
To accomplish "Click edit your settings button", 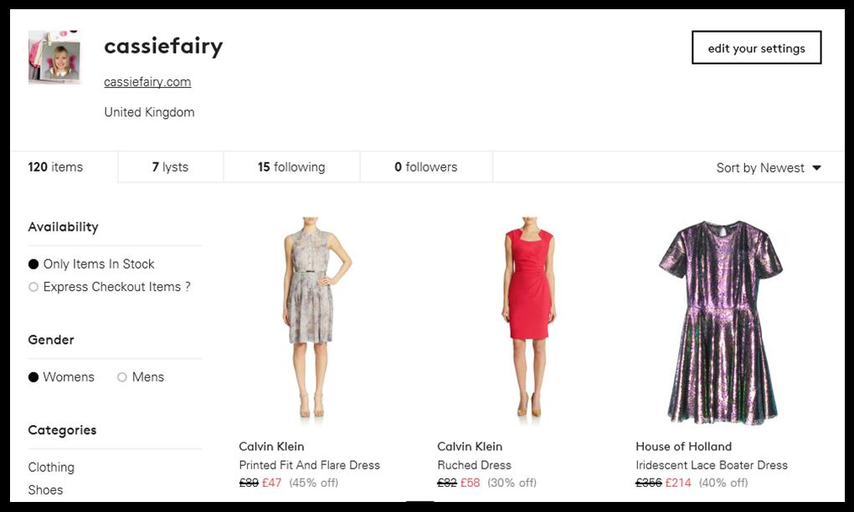I will coord(756,49).
